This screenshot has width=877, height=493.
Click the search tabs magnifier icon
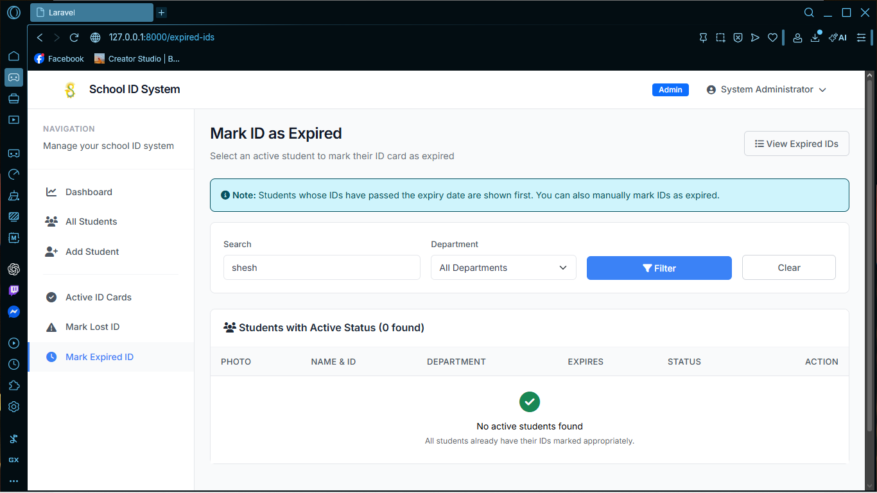click(810, 12)
